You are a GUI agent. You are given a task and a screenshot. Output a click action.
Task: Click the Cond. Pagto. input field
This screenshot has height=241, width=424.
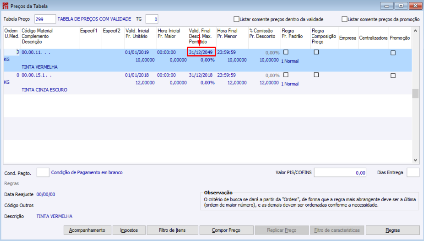tap(43, 172)
